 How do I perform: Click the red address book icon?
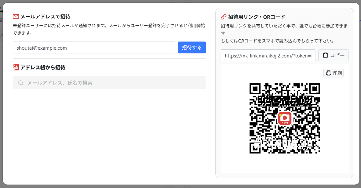[x=16, y=67]
